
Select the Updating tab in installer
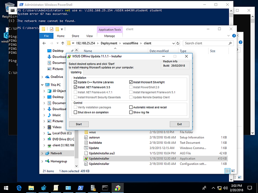[76, 72]
